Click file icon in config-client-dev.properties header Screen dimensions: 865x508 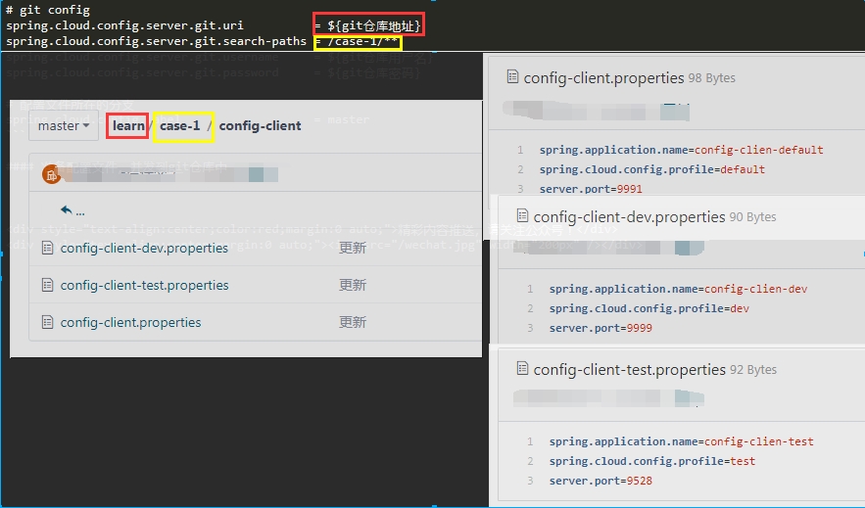click(x=522, y=216)
